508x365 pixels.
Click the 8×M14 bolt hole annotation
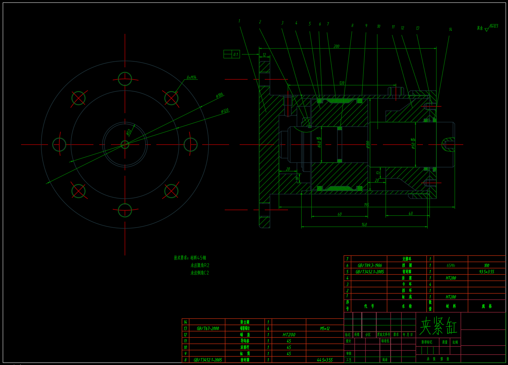click(x=192, y=78)
